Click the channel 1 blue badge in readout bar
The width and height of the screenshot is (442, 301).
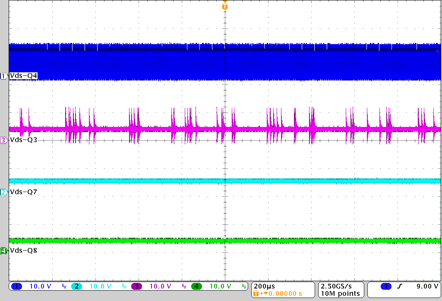point(17,286)
